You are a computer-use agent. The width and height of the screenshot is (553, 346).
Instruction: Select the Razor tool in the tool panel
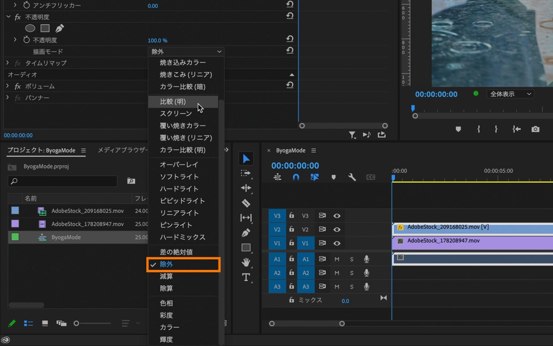(246, 203)
